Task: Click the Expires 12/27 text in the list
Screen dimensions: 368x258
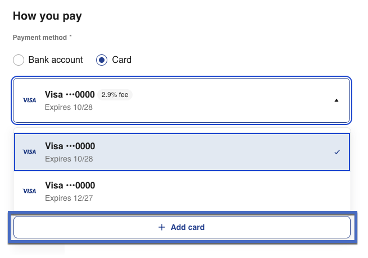Action: click(69, 197)
